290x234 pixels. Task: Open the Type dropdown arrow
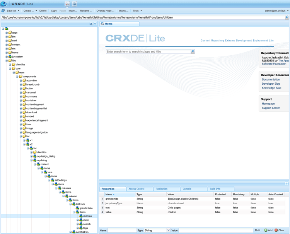(168, 230)
